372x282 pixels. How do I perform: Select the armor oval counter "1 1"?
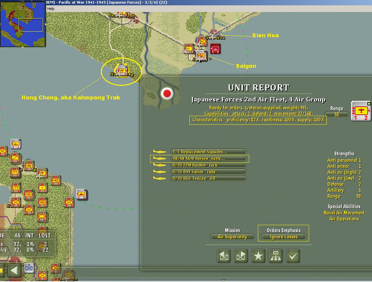coord(42,216)
